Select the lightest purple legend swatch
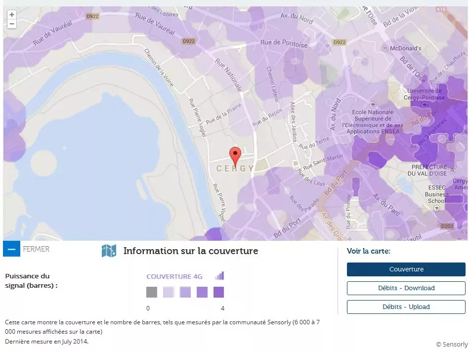Viewport: 469px width, 351px height. [169, 292]
